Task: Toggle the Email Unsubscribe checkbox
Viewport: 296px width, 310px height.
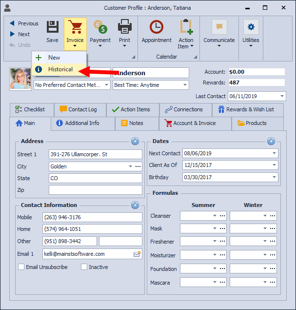Action: 21,267
